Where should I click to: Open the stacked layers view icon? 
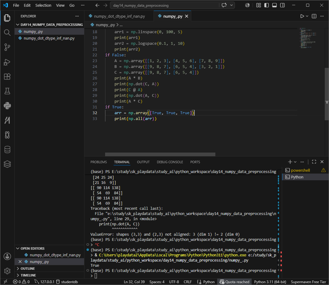7,164
